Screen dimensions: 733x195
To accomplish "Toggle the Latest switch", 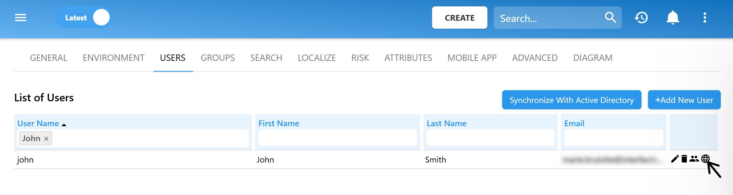I will click(101, 18).
